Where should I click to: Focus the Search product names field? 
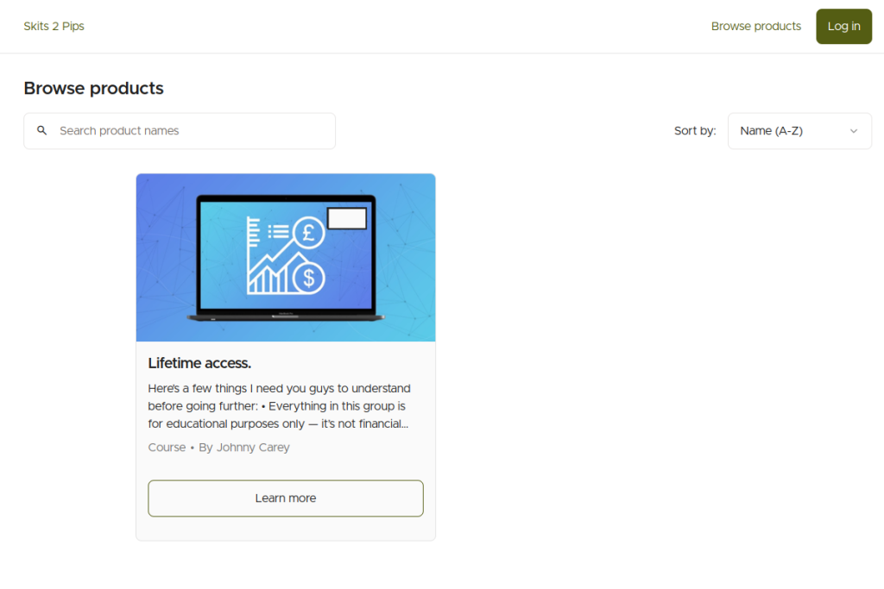pyautogui.click(x=190, y=131)
